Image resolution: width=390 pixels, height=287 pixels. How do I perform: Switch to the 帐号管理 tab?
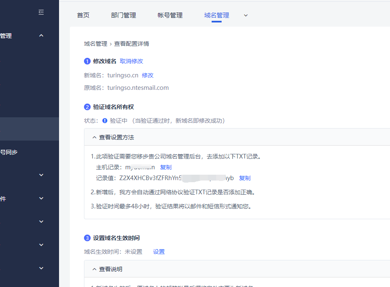[x=170, y=15]
